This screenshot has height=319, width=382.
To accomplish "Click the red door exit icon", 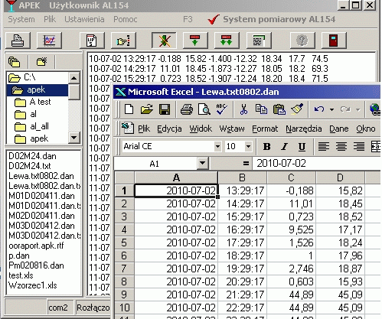I will 334,41.
